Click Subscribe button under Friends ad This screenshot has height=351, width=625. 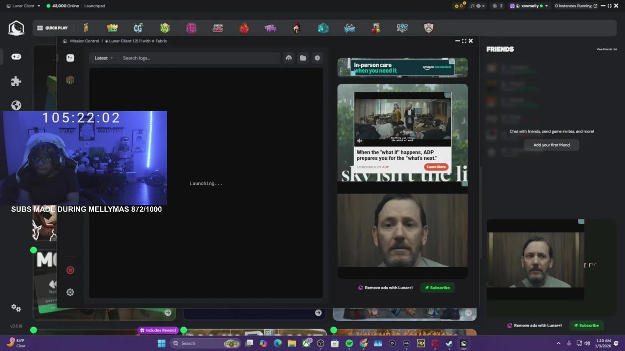tap(586, 325)
